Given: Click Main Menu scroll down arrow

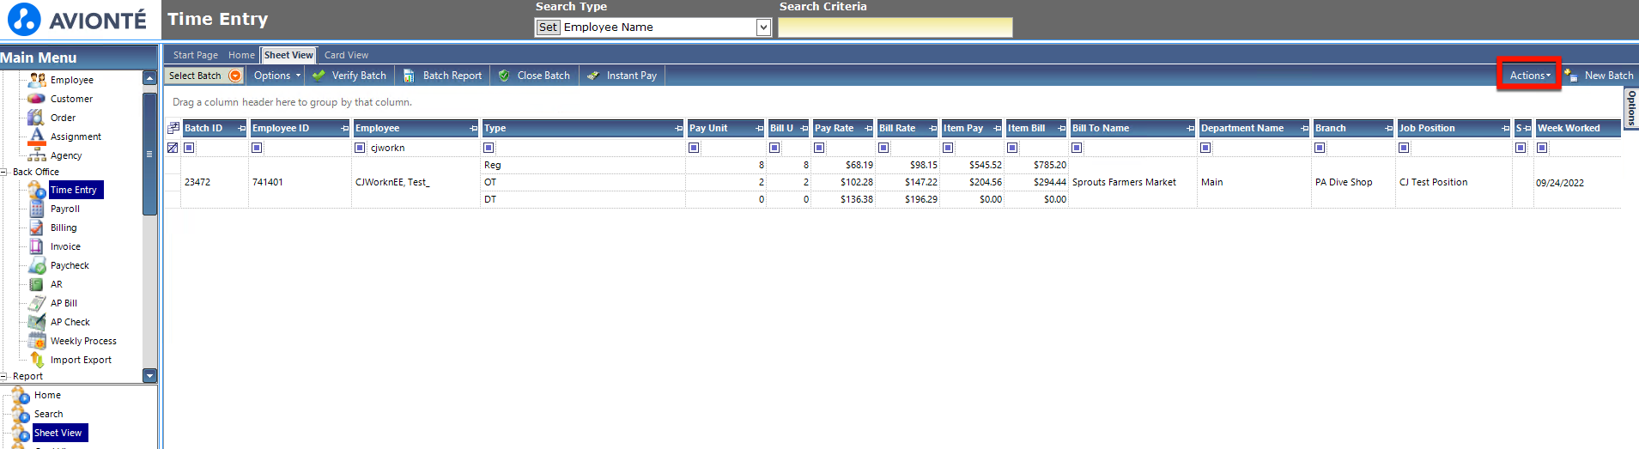Looking at the screenshot, I should 149,376.
